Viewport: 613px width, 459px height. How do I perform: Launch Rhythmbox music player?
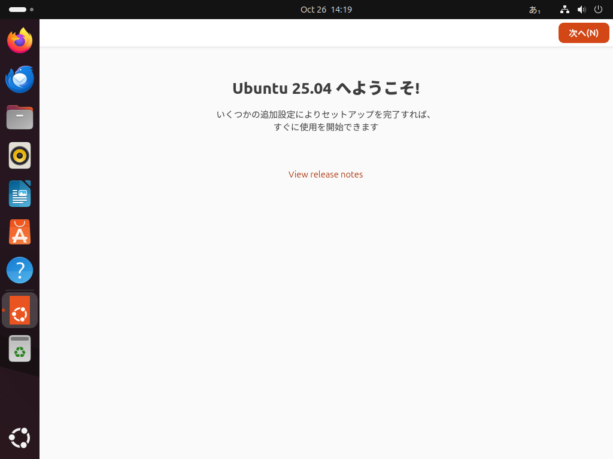(x=20, y=155)
